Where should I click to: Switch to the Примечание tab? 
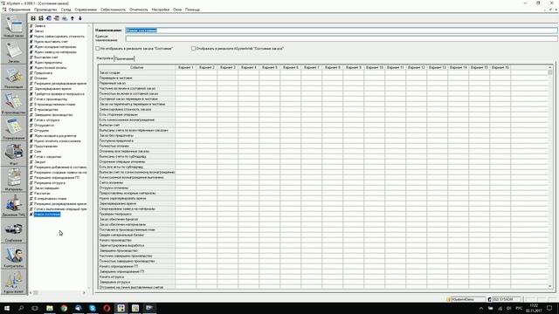[124, 58]
